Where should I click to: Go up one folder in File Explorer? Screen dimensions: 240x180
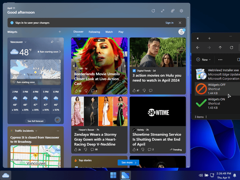click(x=220, y=48)
